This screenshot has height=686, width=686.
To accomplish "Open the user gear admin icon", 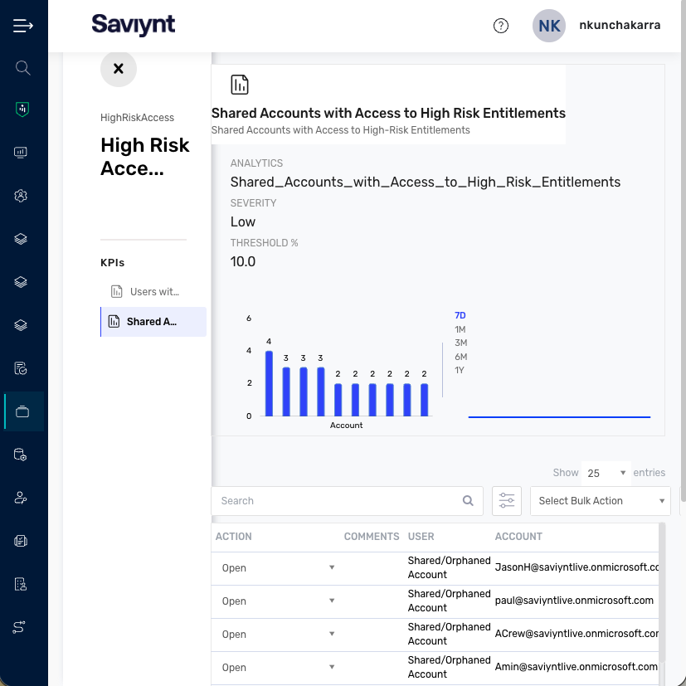I will coord(21,196).
